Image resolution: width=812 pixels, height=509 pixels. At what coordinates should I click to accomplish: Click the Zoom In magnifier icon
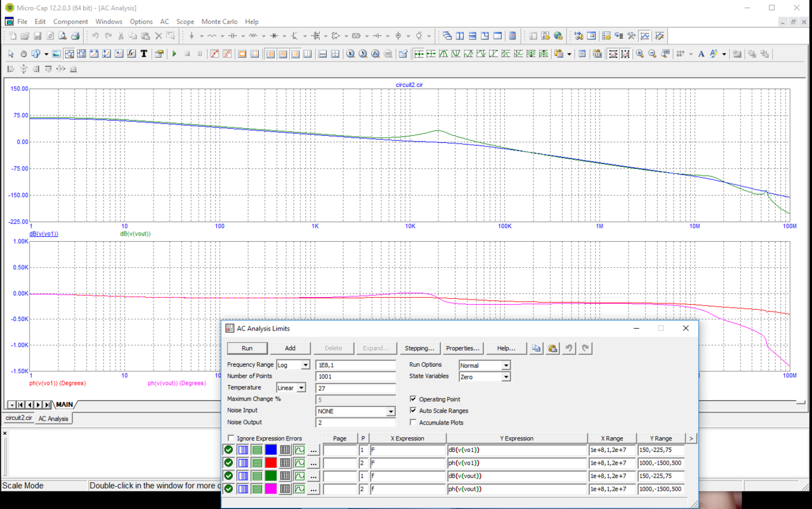(639, 54)
